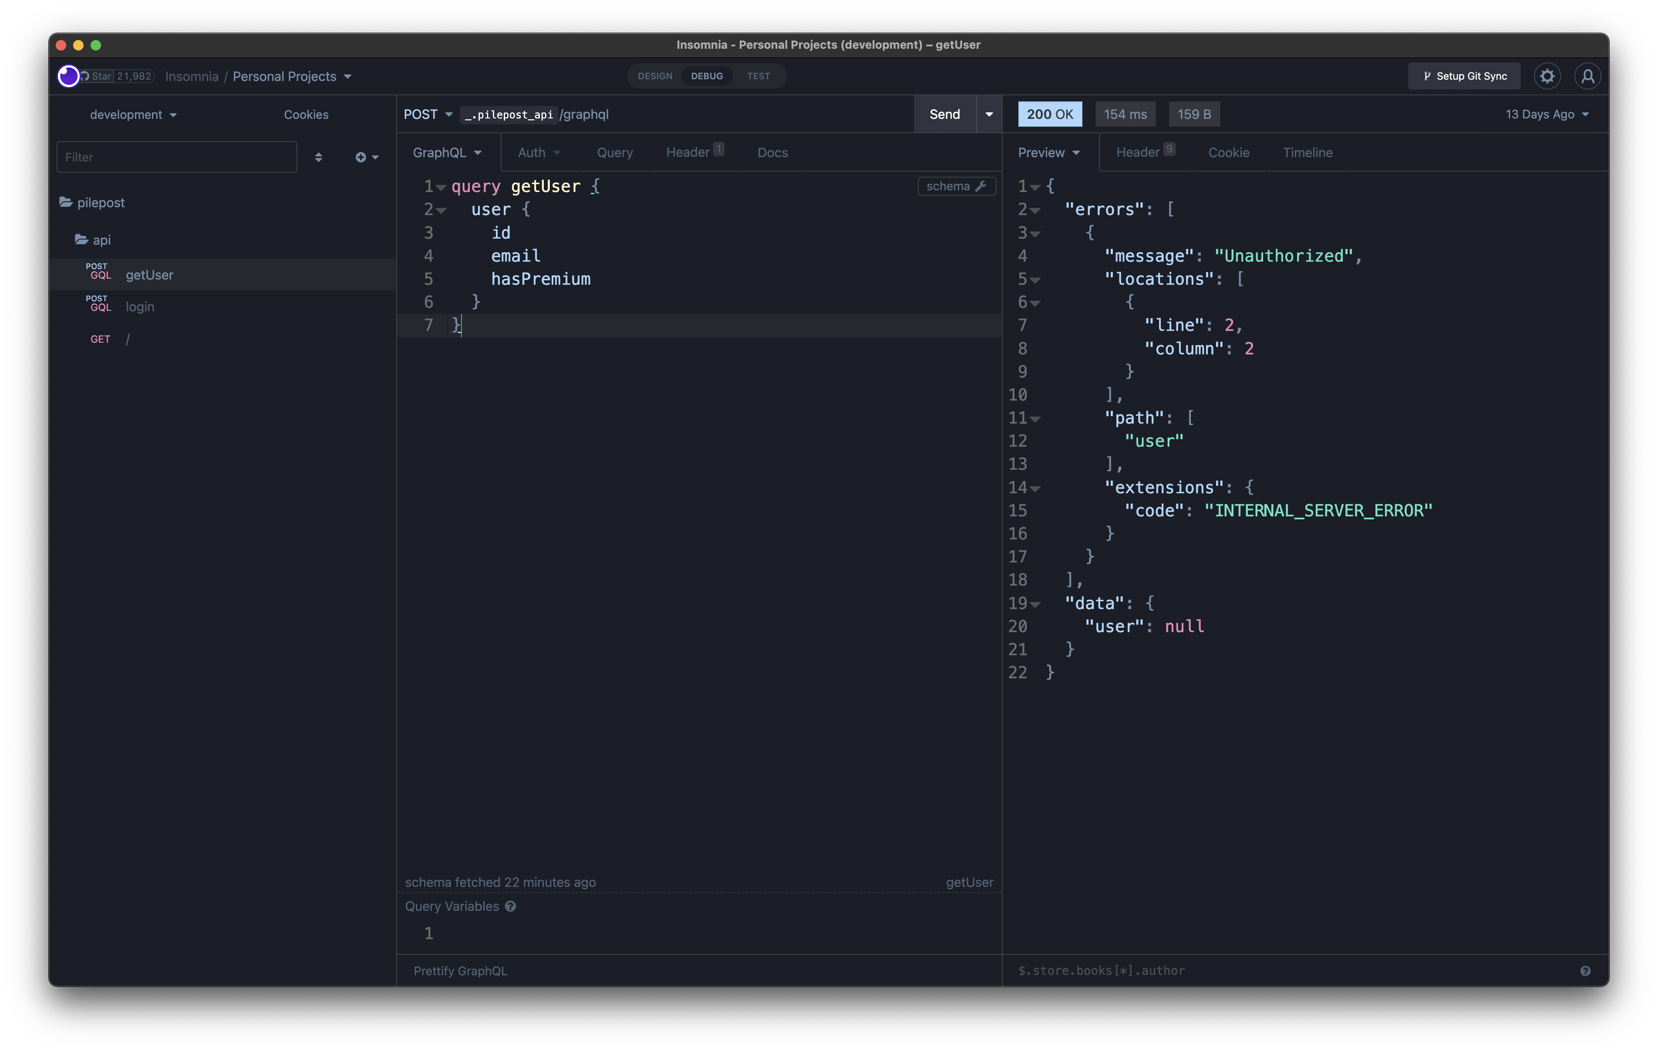The height and width of the screenshot is (1051, 1658).
Task: Click the "INTERNAL_SERVER_ERROR" code value
Action: pos(1318,510)
